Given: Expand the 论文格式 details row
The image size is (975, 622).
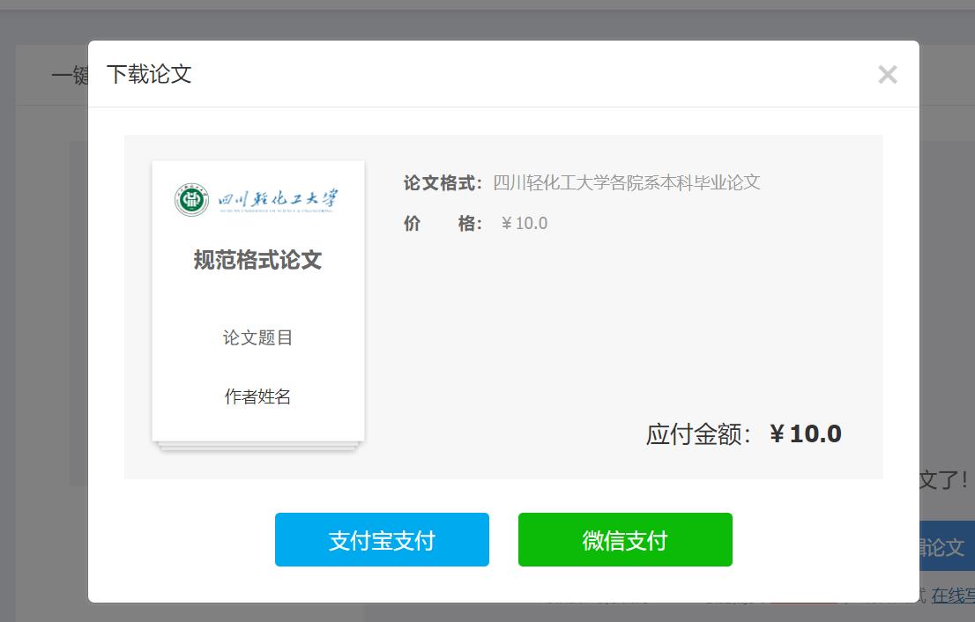Looking at the screenshot, I should coord(581,182).
